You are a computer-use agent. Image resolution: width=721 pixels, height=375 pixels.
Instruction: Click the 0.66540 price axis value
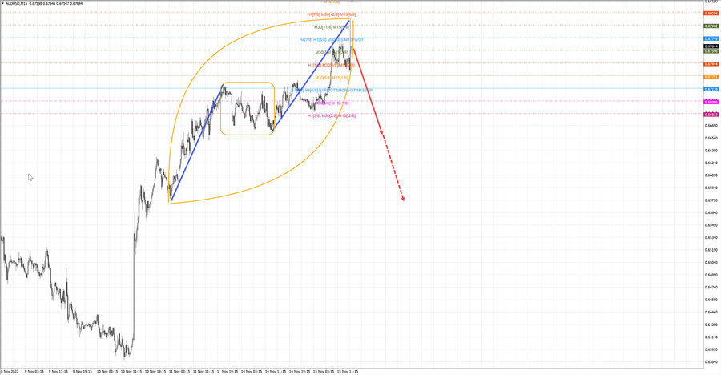(x=711, y=138)
